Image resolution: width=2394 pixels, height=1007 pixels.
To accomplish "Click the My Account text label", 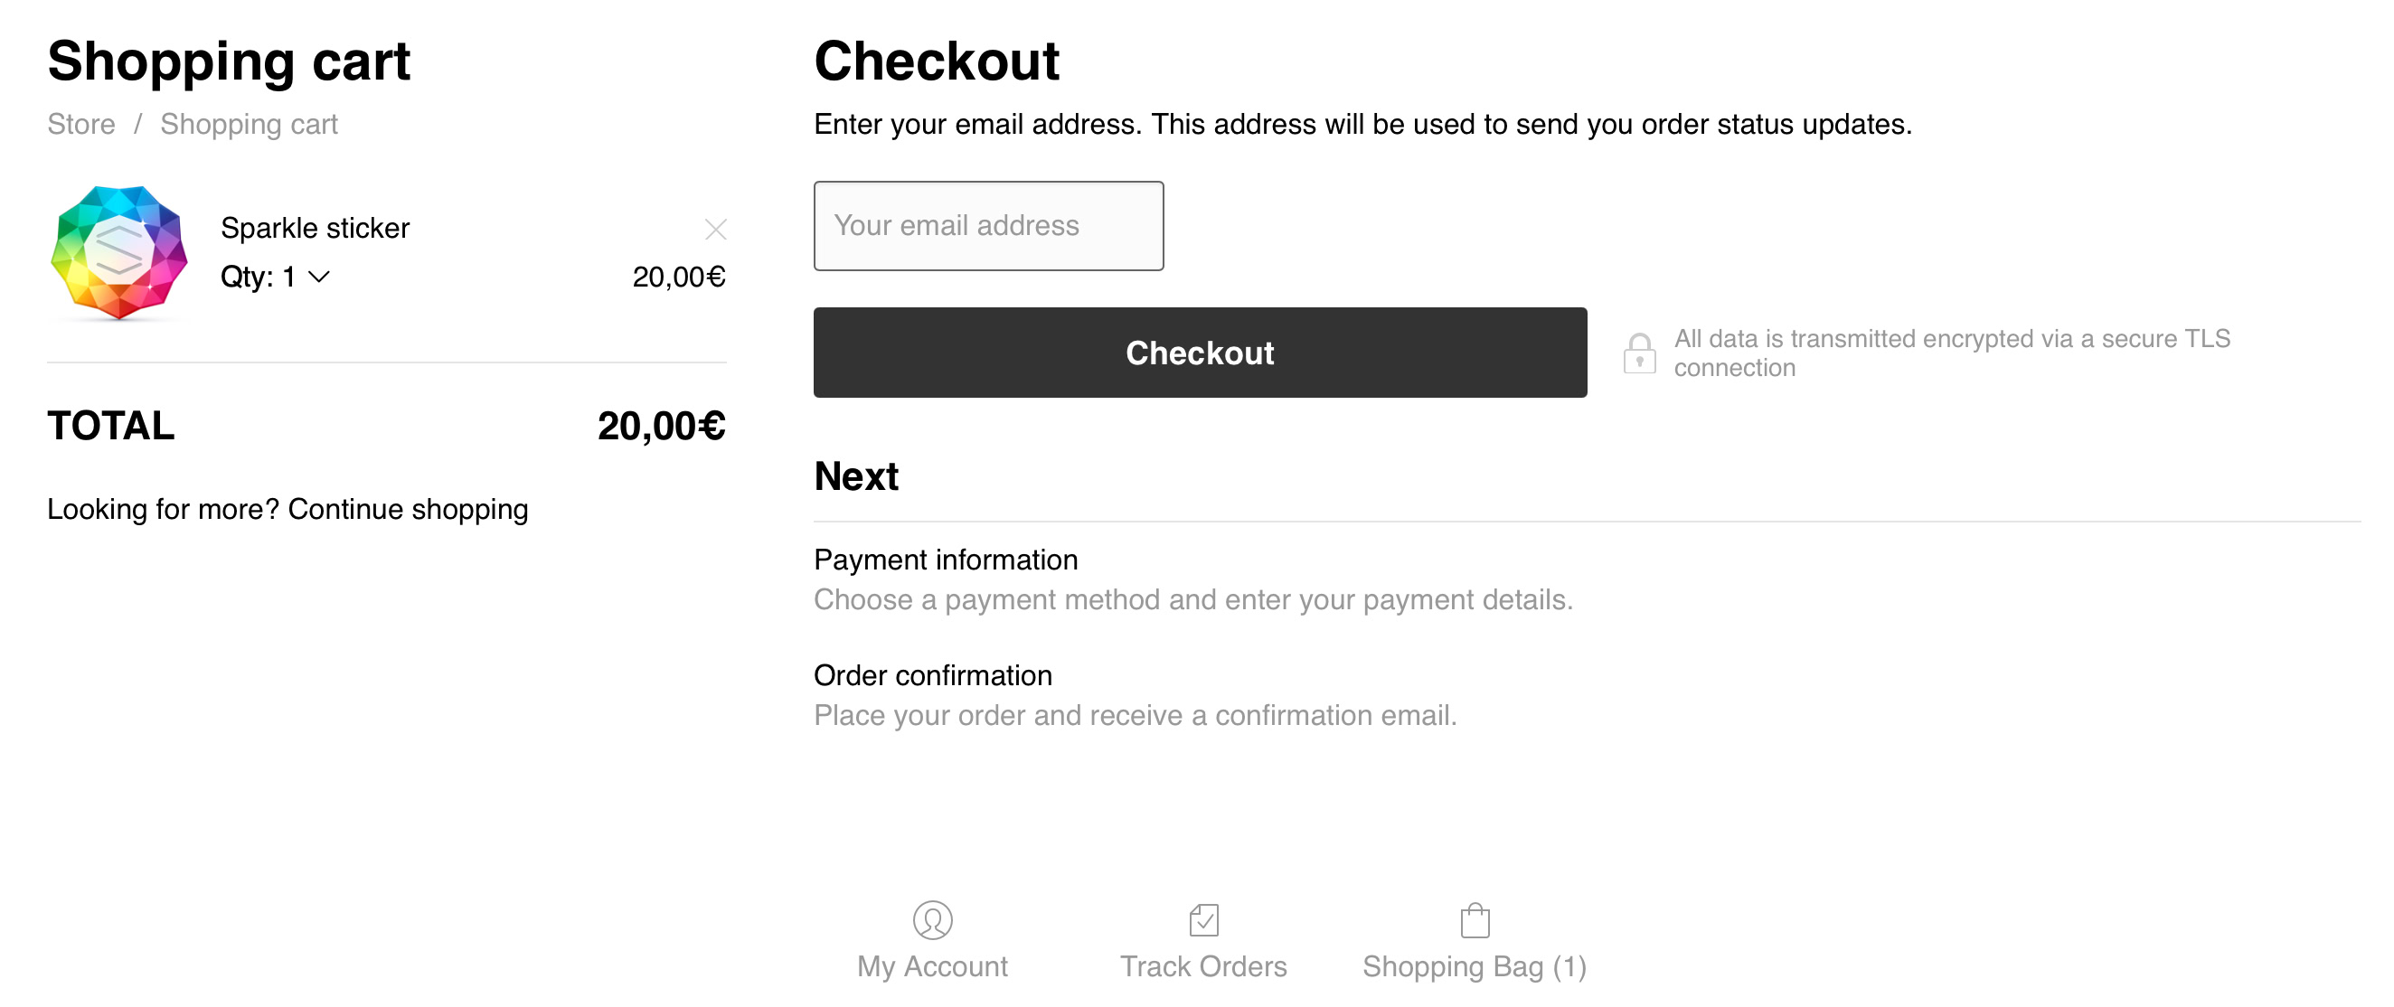I will tap(932, 966).
